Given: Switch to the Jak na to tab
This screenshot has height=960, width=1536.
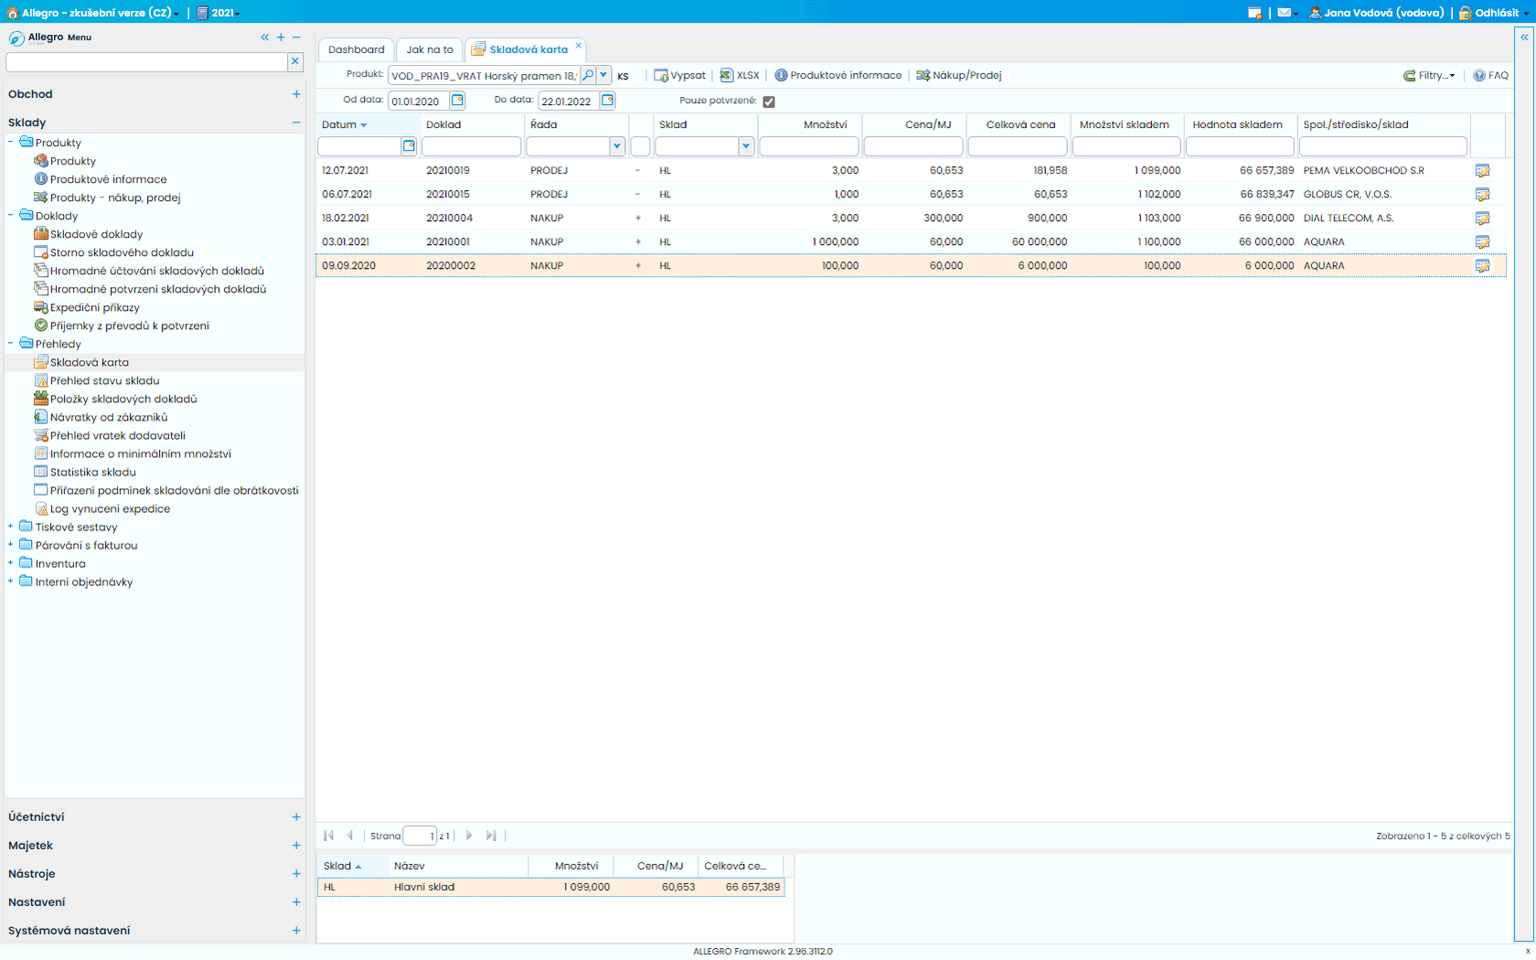Looking at the screenshot, I should point(430,49).
